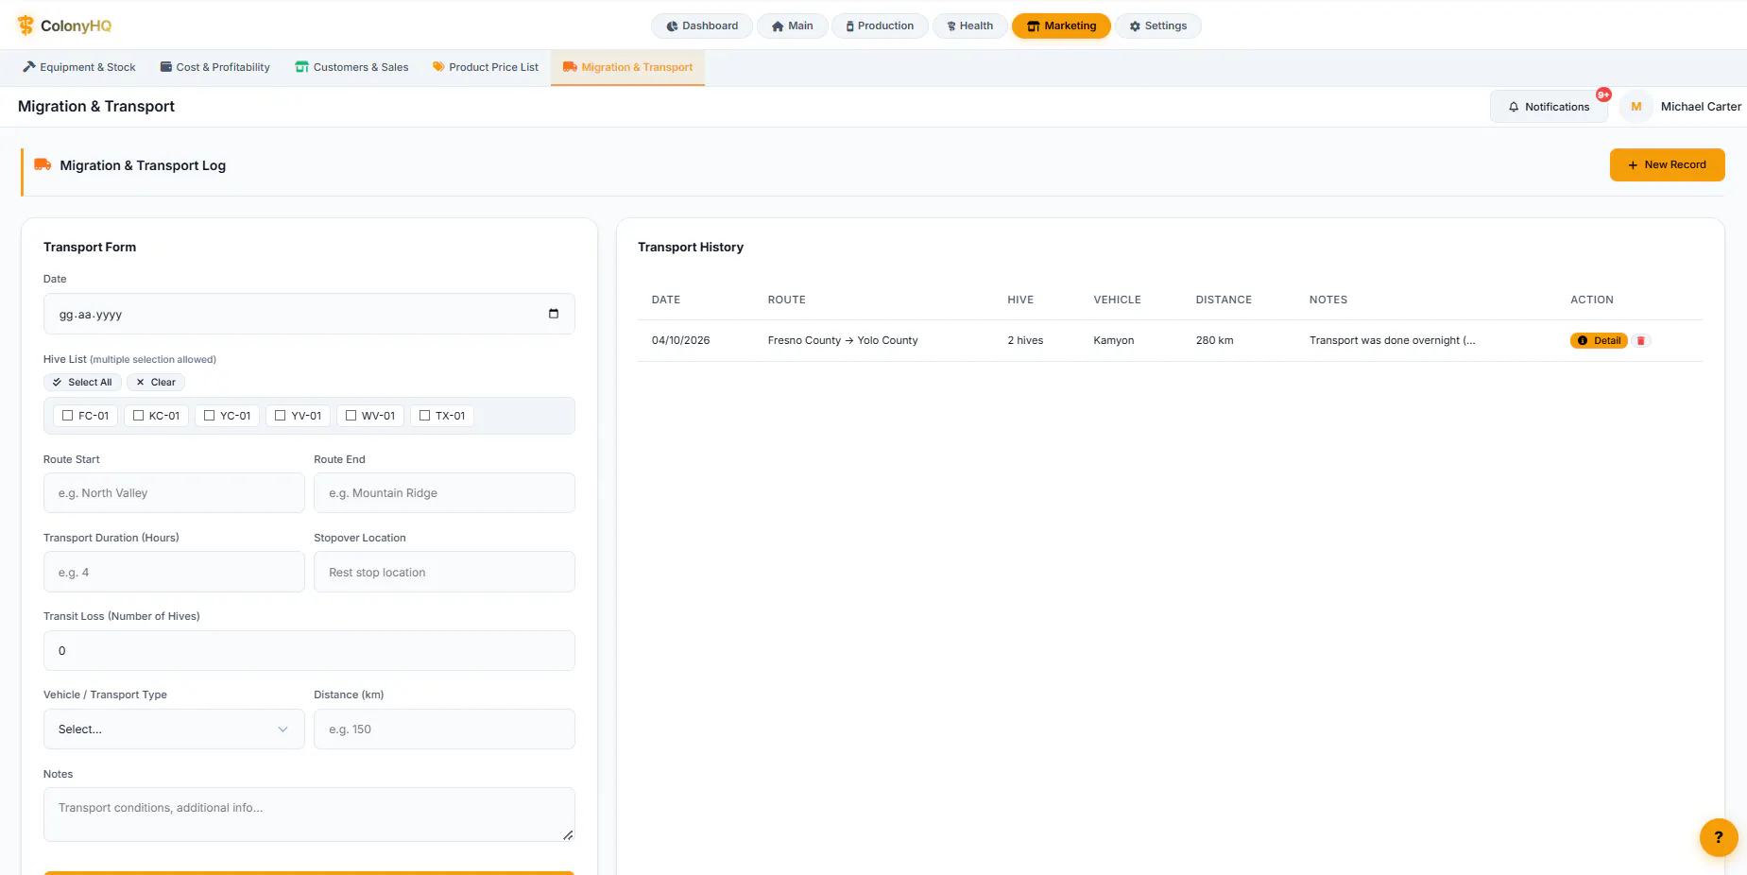Focus the Transit Loss field
Viewport: 1747px width, 875px height.
(309, 651)
